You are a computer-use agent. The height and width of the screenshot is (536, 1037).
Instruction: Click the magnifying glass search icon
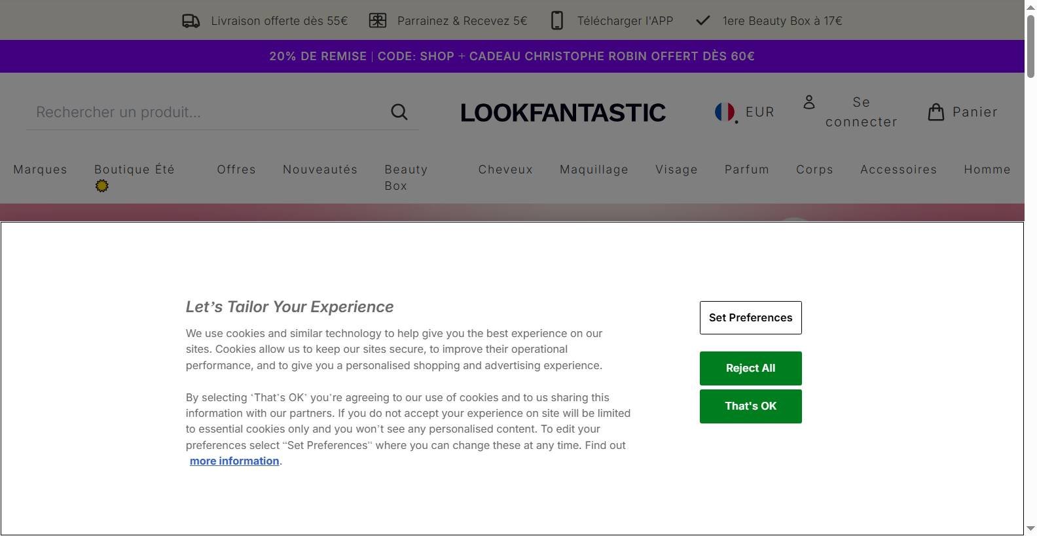point(399,112)
